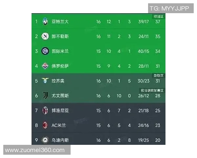Select team name 国际米兰

(x=59, y=51)
